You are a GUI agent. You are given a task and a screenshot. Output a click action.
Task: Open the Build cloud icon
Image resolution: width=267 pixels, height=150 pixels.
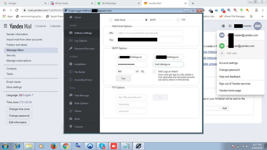click(x=71, y=119)
